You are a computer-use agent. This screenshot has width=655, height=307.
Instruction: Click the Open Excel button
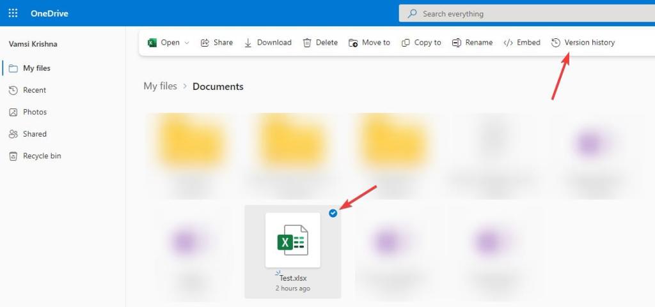pos(164,43)
